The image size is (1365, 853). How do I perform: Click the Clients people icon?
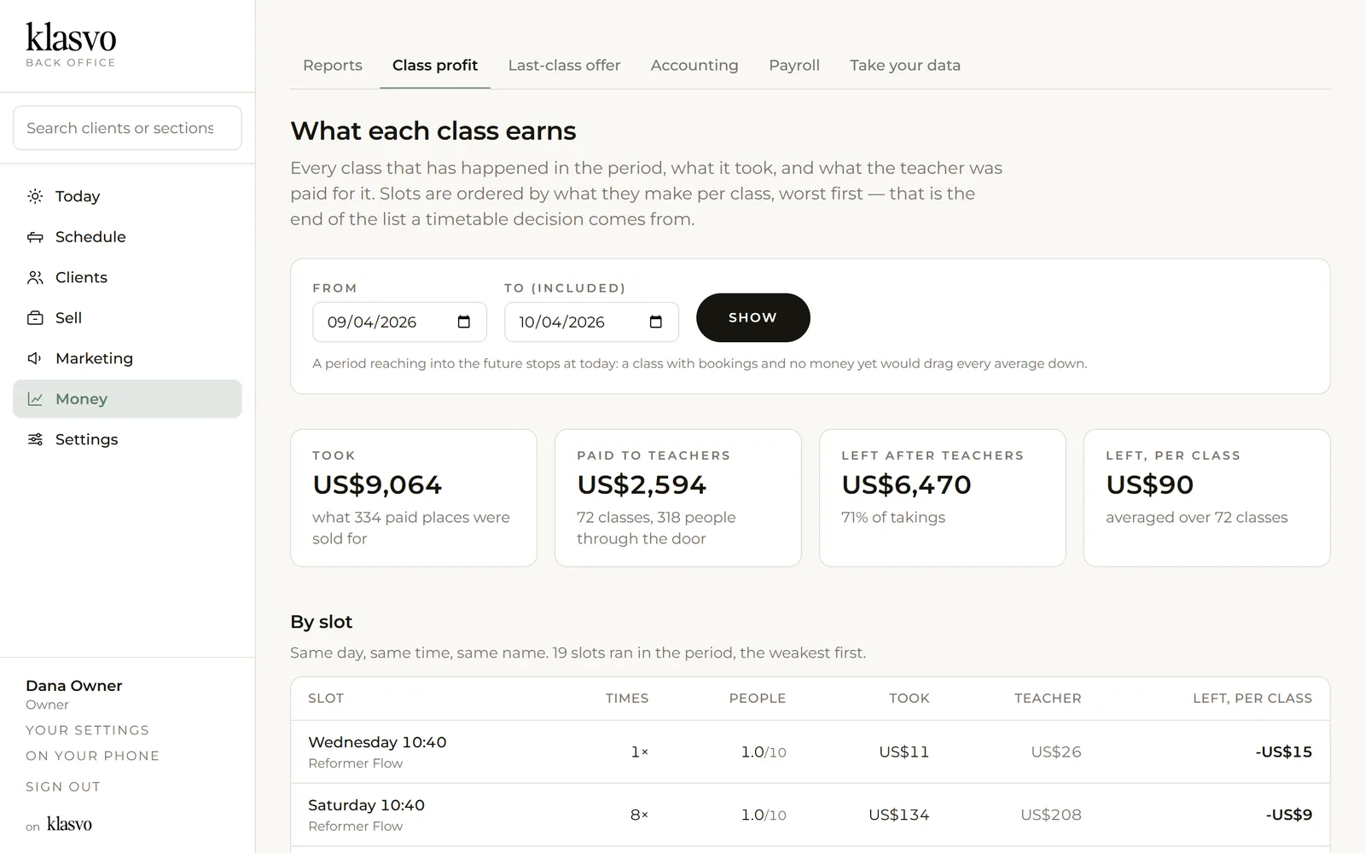[x=35, y=277]
